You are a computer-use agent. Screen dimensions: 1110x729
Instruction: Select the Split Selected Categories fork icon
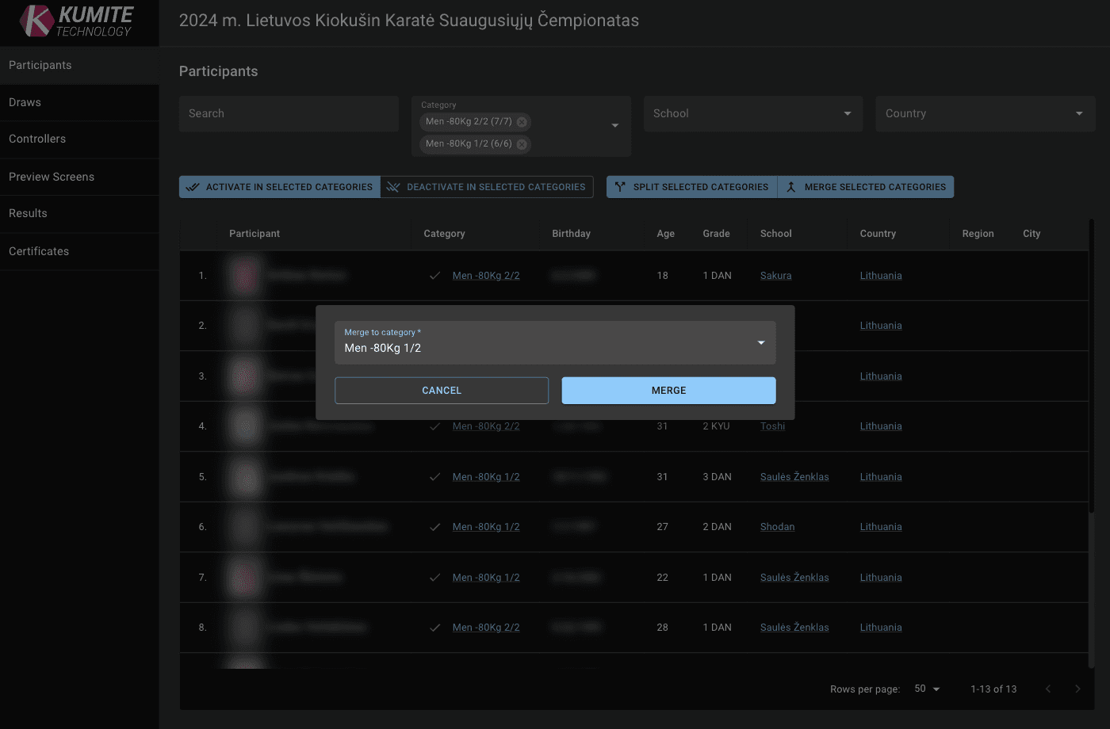point(619,186)
